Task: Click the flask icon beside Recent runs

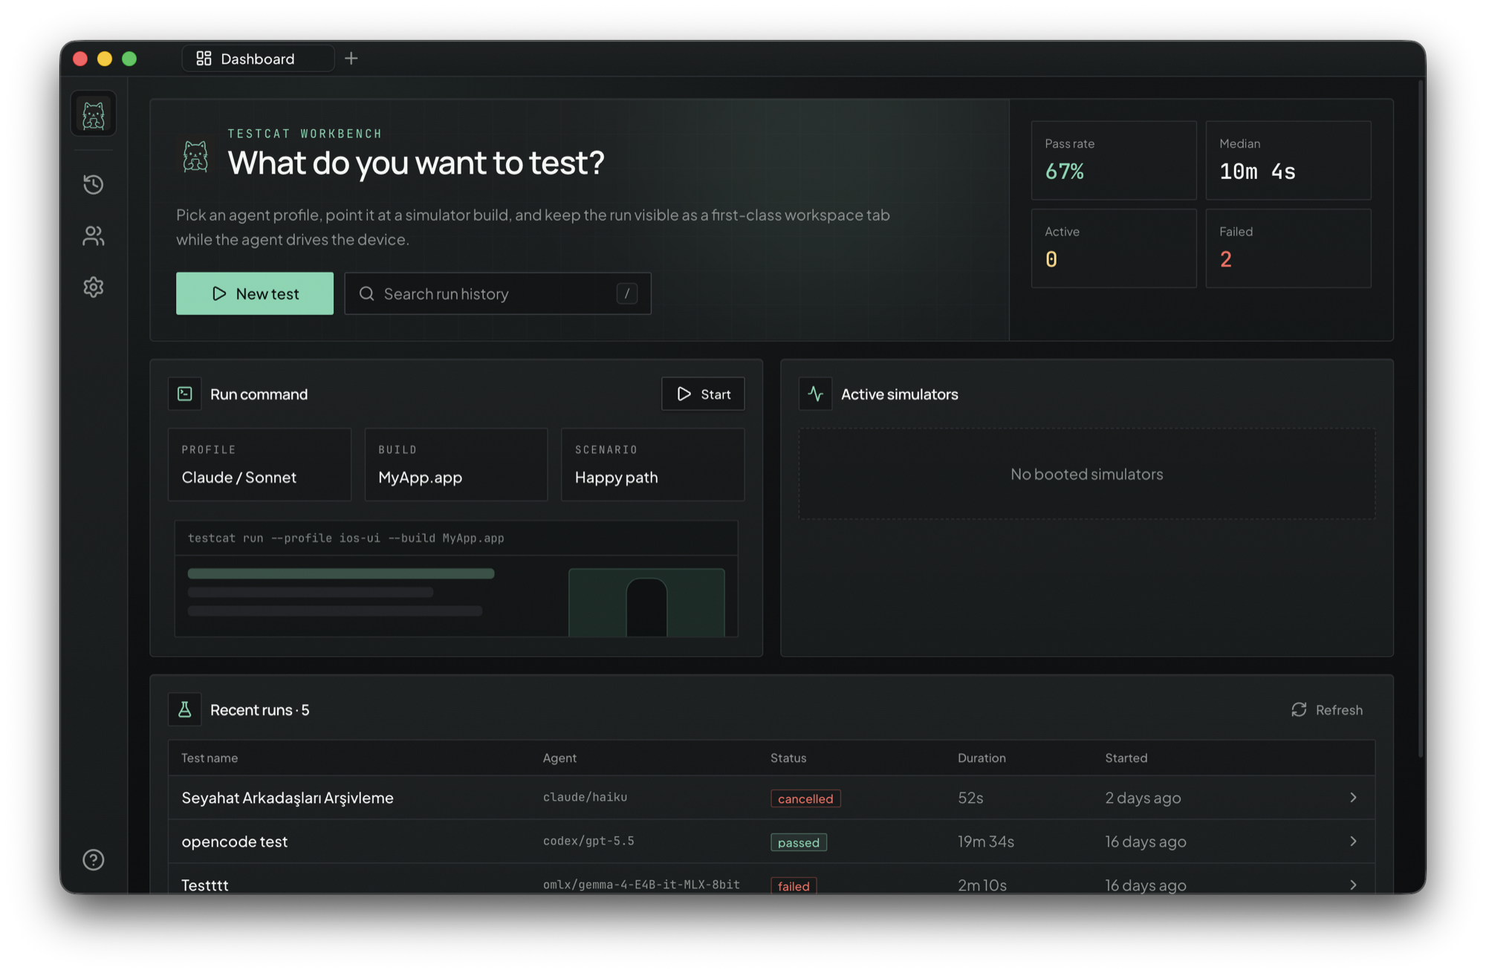Action: tap(185, 710)
